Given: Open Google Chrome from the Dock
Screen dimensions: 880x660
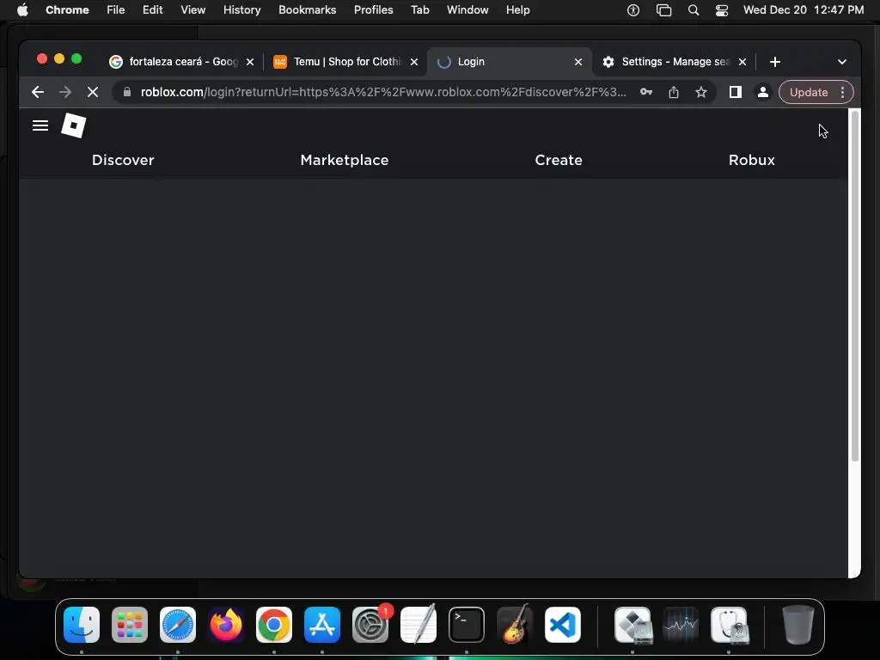Looking at the screenshot, I should click(x=274, y=625).
